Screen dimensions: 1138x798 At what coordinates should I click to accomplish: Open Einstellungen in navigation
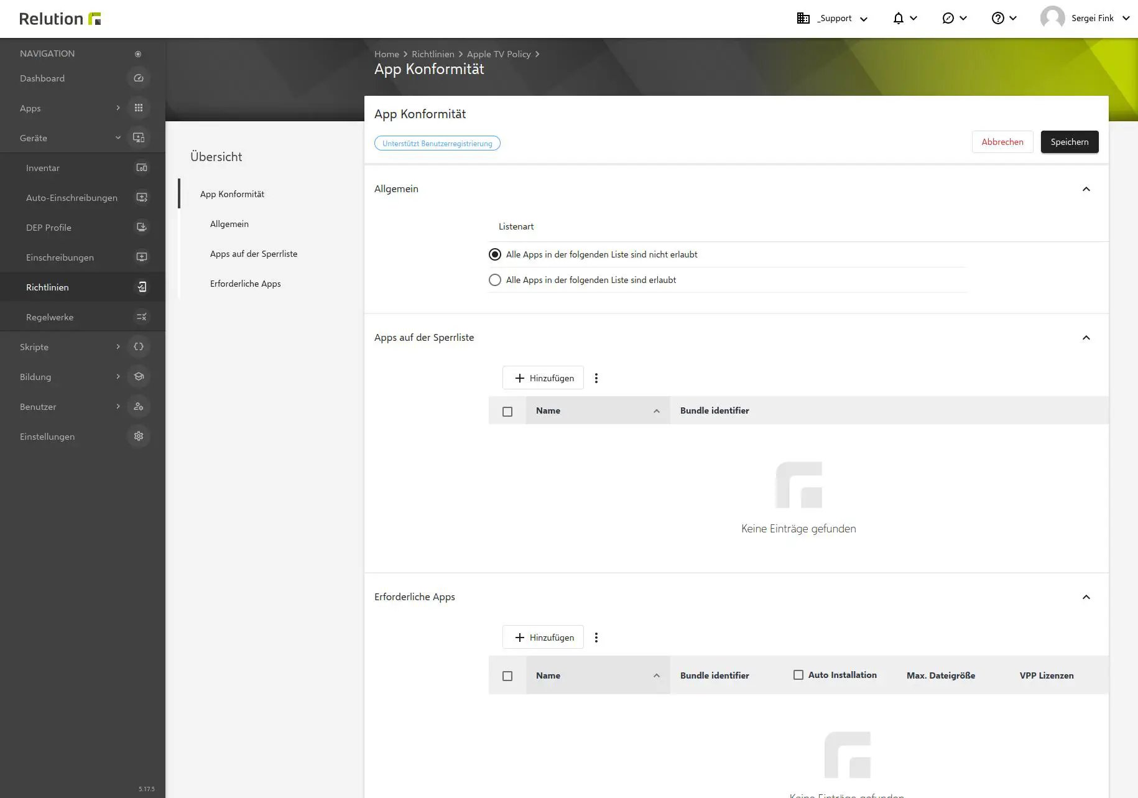tap(47, 437)
